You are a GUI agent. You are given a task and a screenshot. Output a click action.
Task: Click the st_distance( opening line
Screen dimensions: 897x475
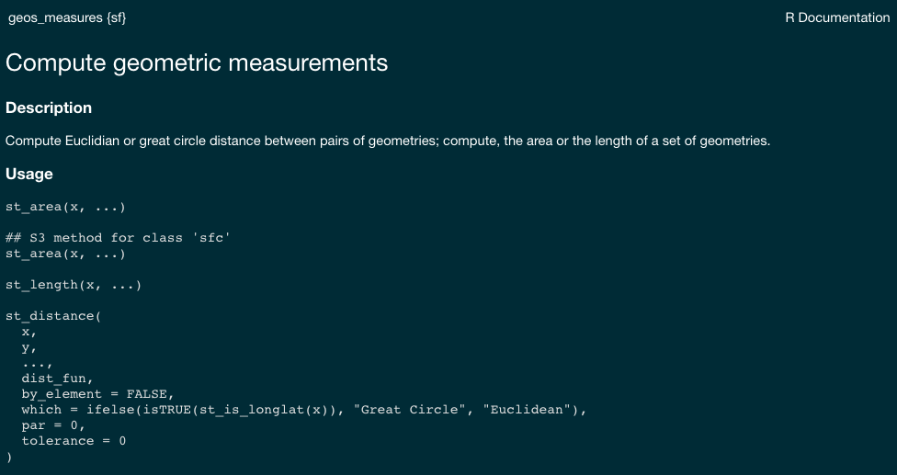click(x=53, y=316)
